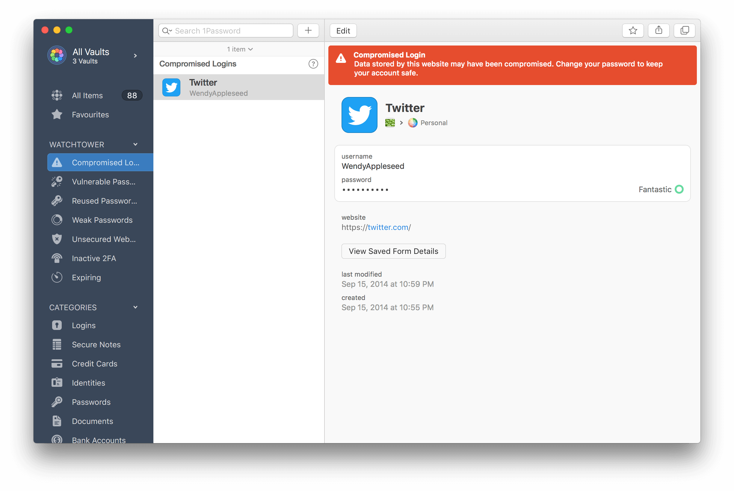The image size is (734, 491).
Task: Select the Identities category icon
Action: click(x=57, y=383)
